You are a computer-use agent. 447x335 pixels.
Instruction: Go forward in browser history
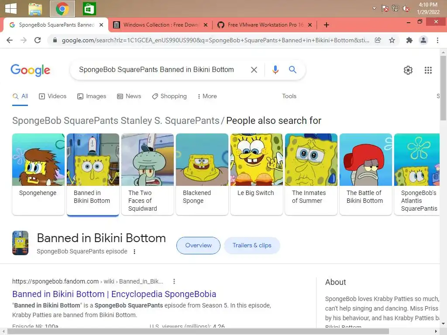point(24,40)
